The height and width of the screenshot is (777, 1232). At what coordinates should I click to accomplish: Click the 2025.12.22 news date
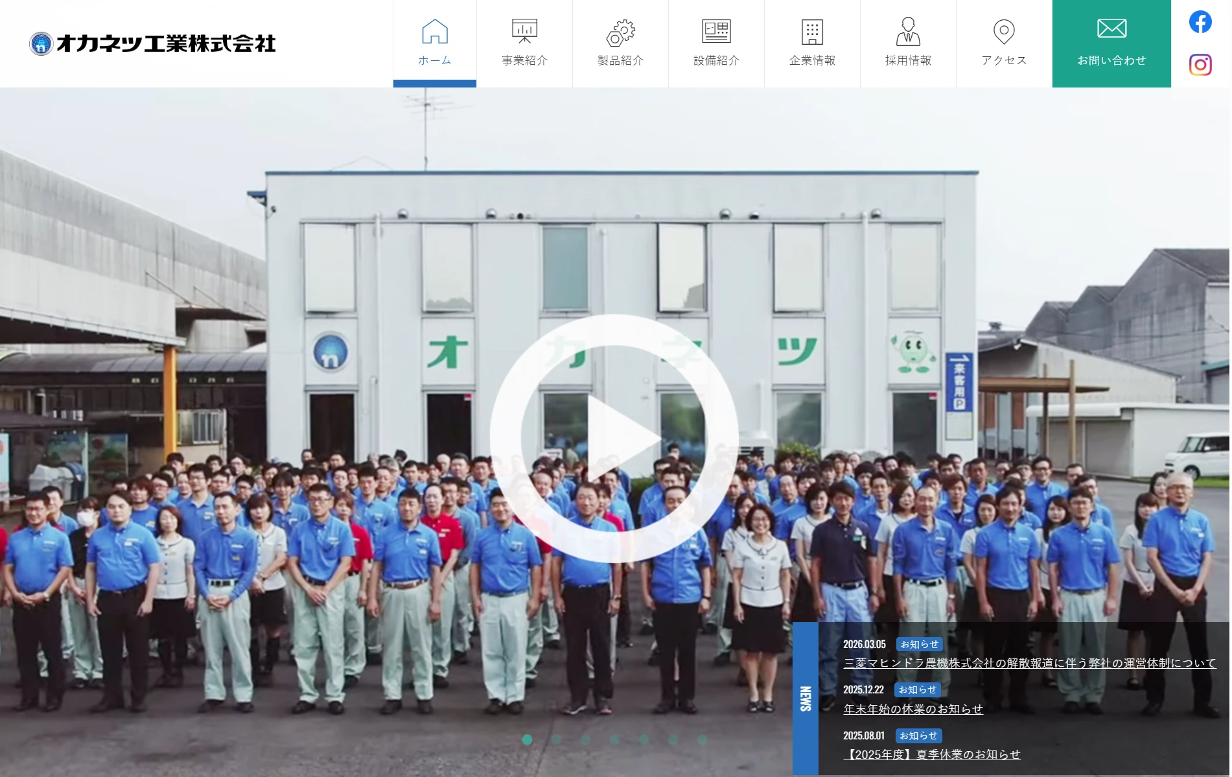point(863,690)
